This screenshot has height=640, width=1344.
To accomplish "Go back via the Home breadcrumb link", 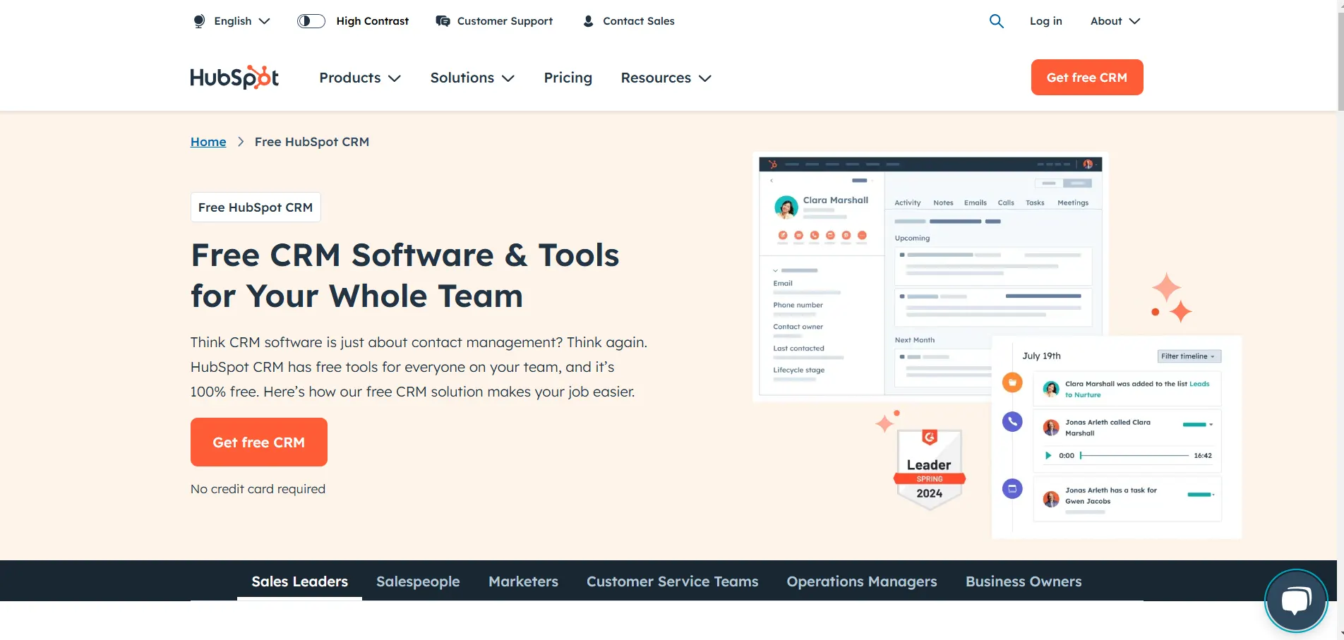I will pyautogui.click(x=208, y=141).
